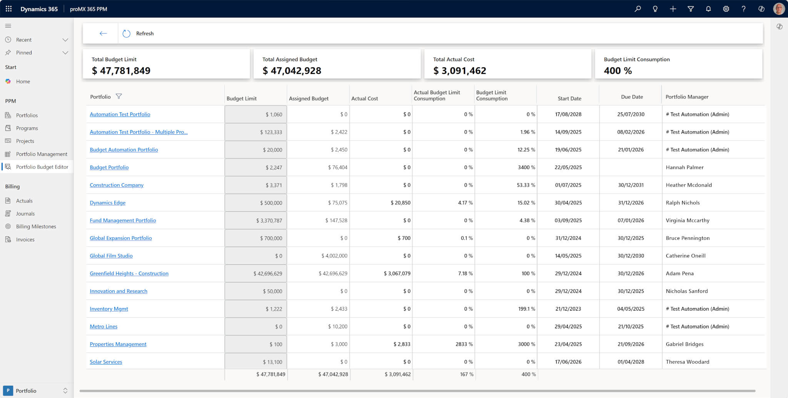Select Billing Milestones in navigation
The height and width of the screenshot is (398, 788).
click(36, 227)
